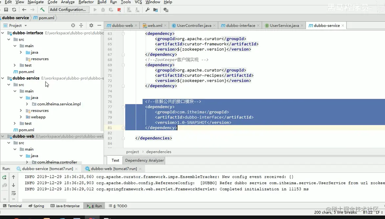Viewport: 385px width, 219px height.
Task: Collapse the dubbo-web module node
Action: pyautogui.click(x=3, y=136)
